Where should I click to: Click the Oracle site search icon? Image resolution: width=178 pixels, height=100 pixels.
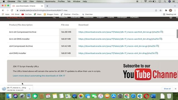pos(54,17)
